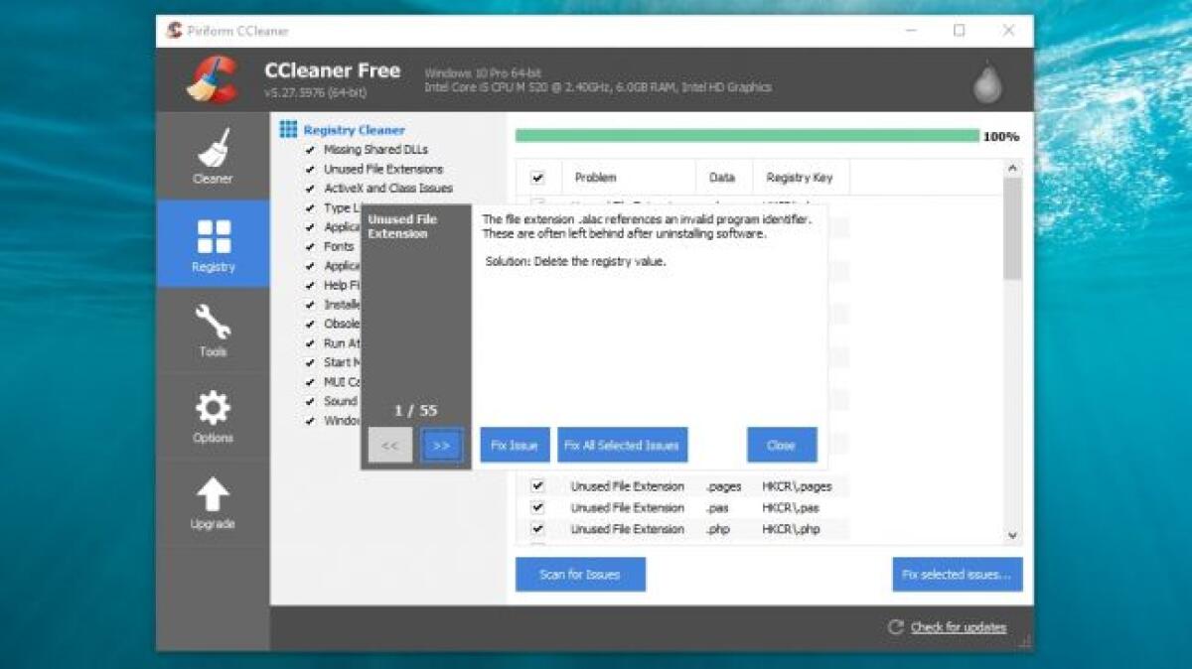Switch to the Cleaner tab

(212, 154)
